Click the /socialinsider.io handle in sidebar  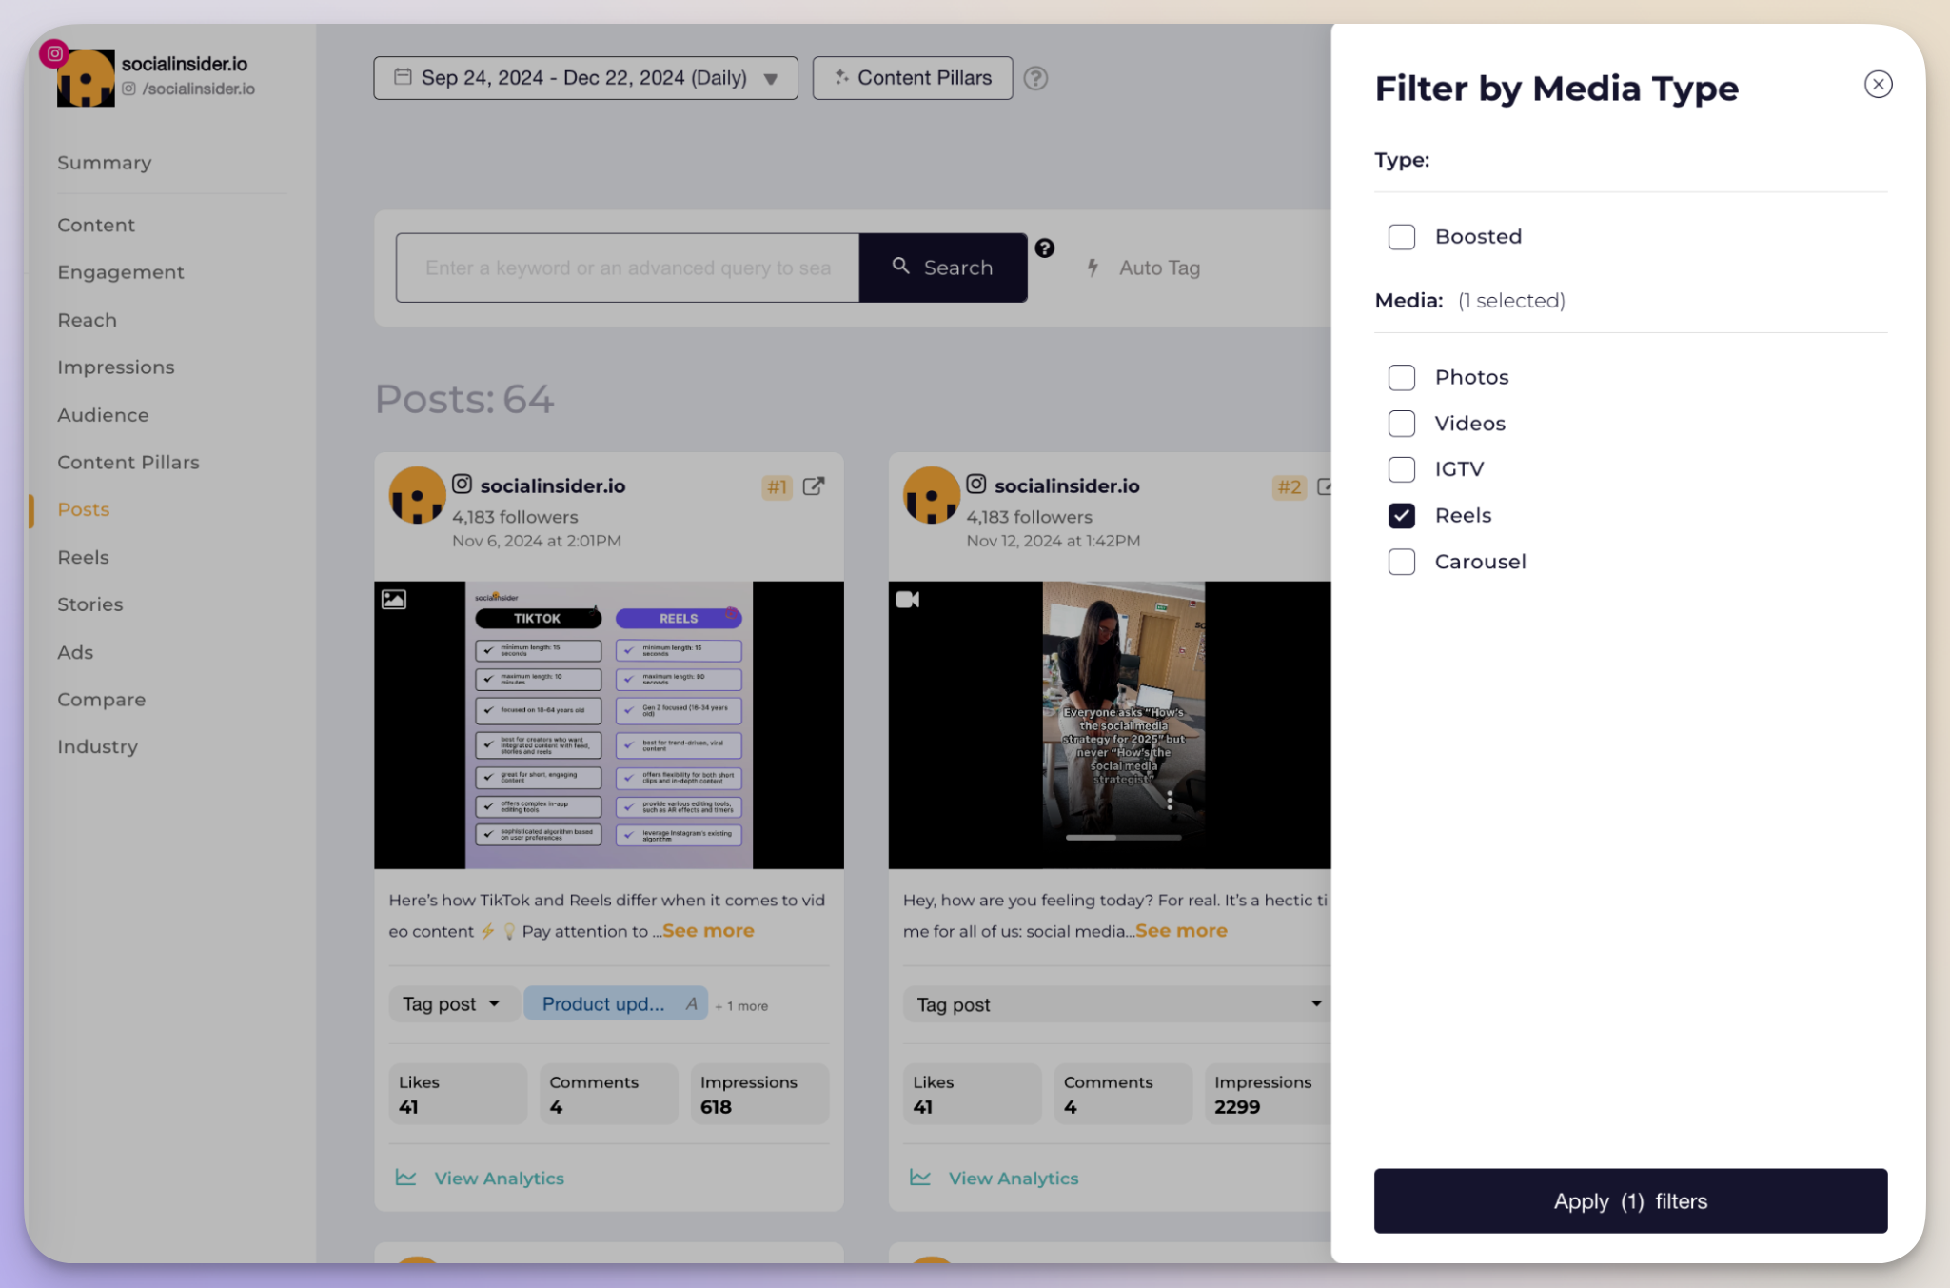pyautogui.click(x=188, y=89)
